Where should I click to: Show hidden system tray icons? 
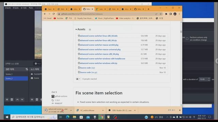click(167, 117)
